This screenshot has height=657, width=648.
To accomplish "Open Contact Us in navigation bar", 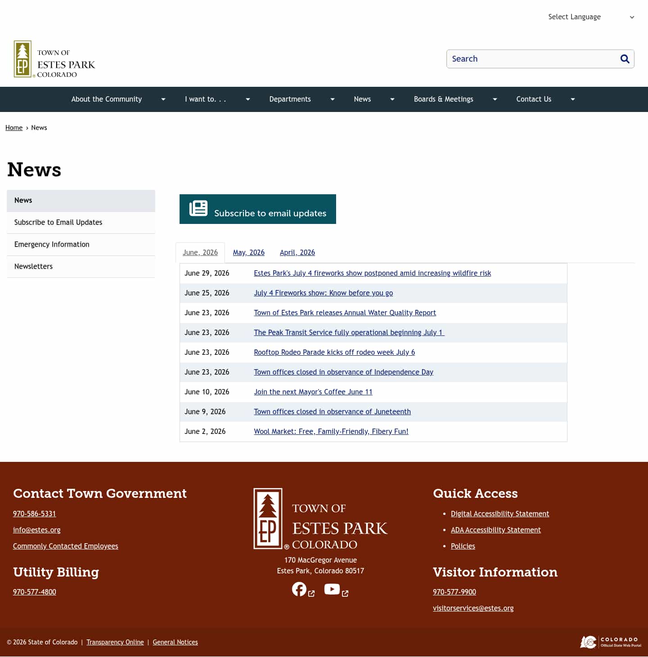I will pyautogui.click(x=534, y=99).
